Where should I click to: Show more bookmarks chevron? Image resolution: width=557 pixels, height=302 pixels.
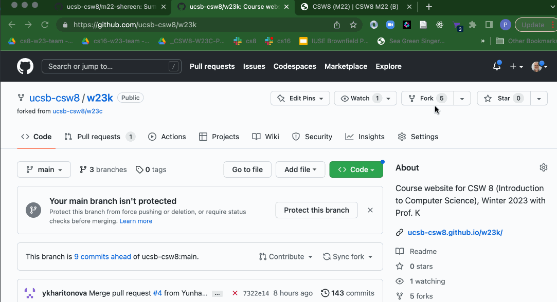[483, 41]
